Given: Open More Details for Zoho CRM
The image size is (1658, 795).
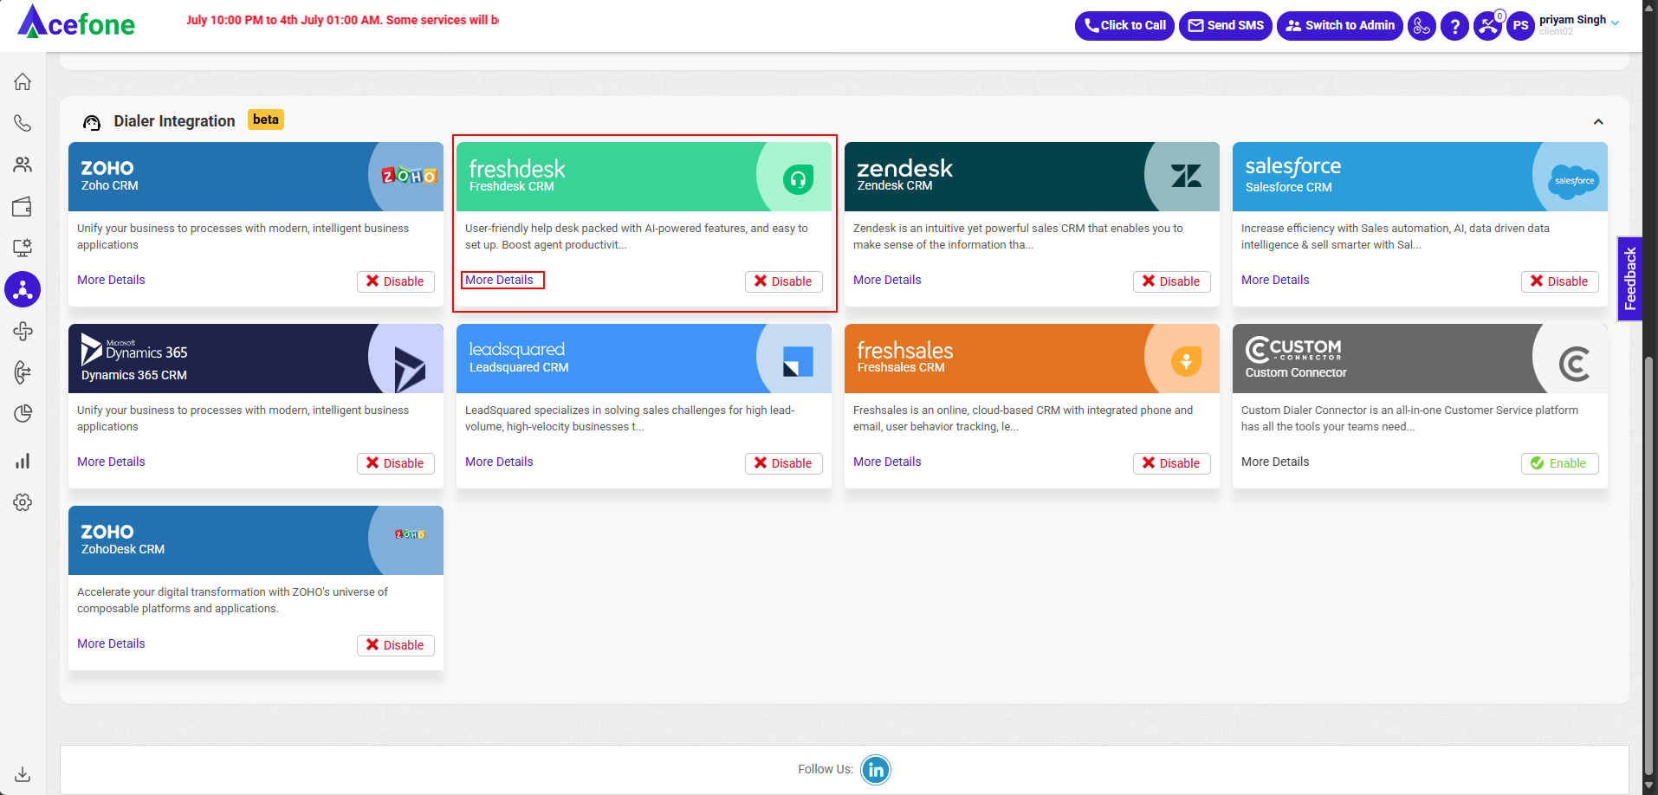Looking at the screenshot, I should (x=111, y=280).
